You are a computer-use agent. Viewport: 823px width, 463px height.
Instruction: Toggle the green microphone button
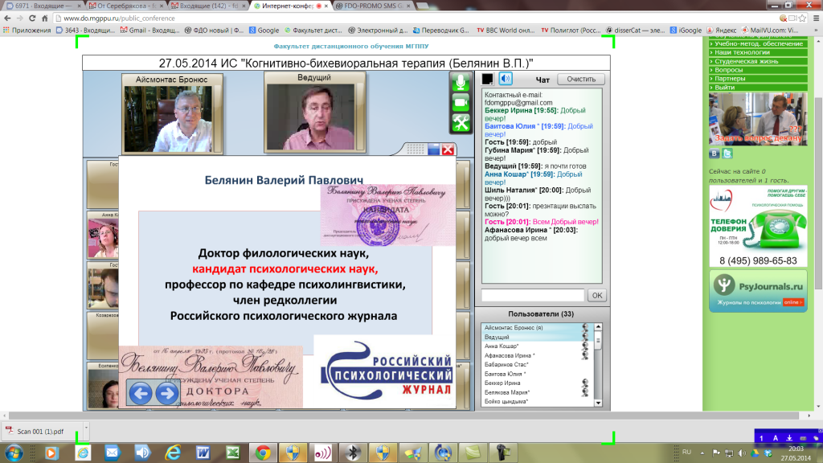point(461,82)
